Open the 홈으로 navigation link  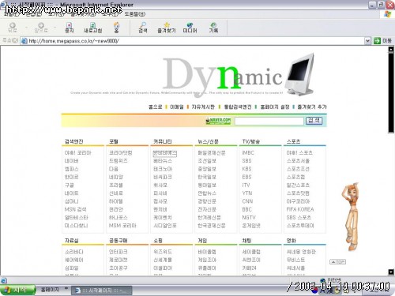pos(156,107)
